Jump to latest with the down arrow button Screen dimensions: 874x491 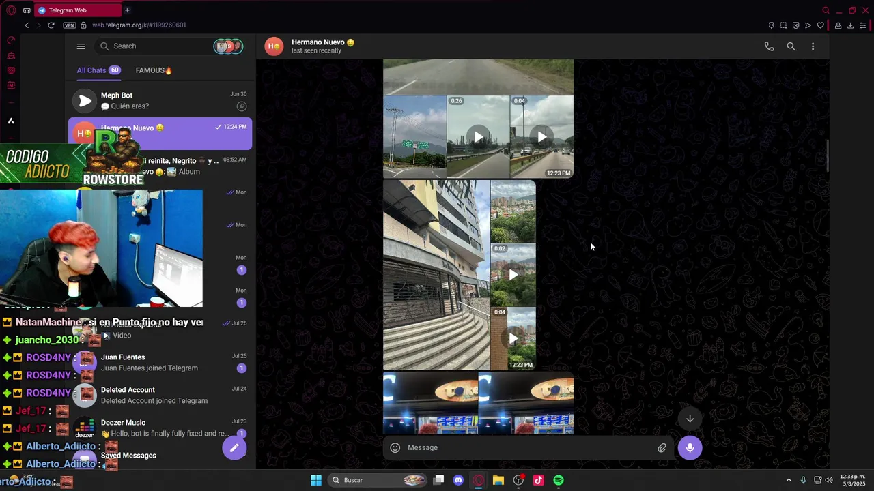tap(690, 419)
